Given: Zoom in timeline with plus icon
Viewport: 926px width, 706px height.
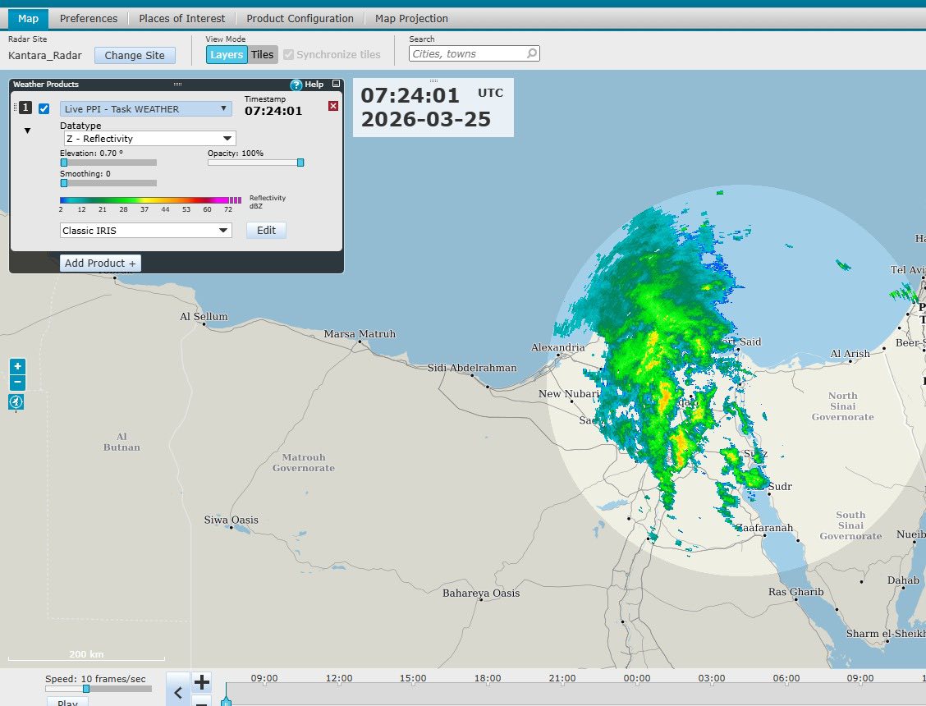Looking at the screenshot, I should tap(202, 682).
